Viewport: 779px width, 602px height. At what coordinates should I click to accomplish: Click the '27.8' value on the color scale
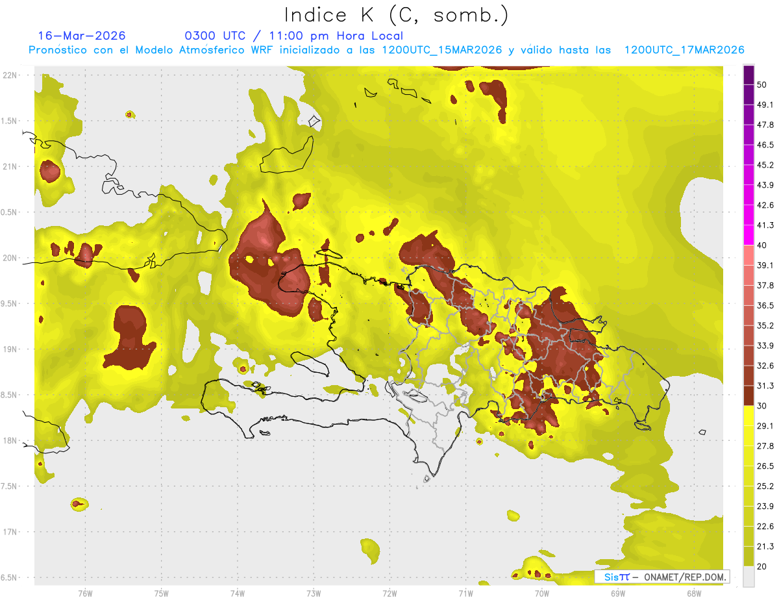pos(765,446)
